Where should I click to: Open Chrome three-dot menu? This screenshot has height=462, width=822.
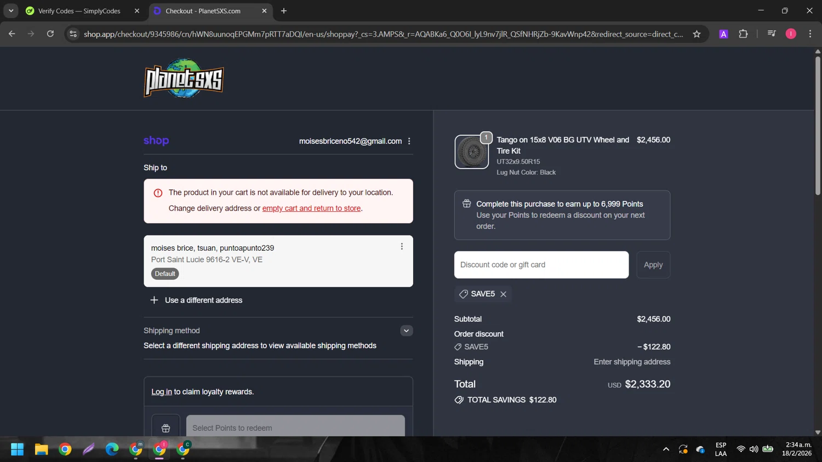[x=810, y=34]
